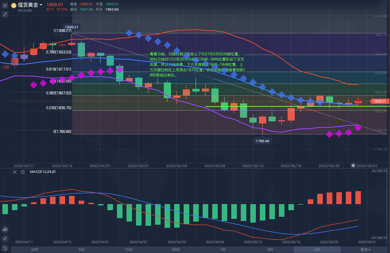
Task: Select Fibonacci level 1(1998.27) label
Action: (x=62, y=31)
